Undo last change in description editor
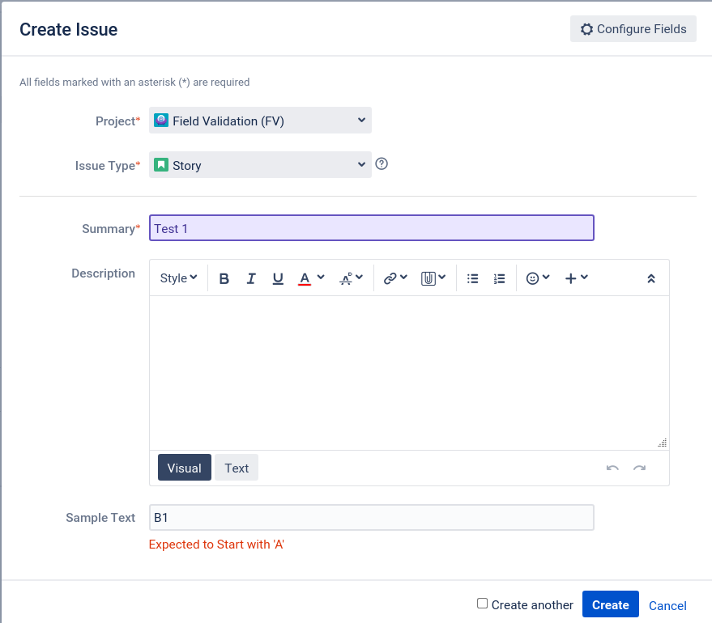The image size is (712, 623). [612, 468]
